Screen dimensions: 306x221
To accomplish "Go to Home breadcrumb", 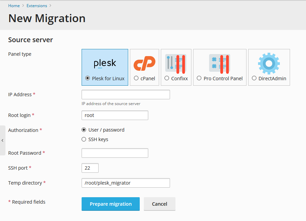I will tap(14, 6).
